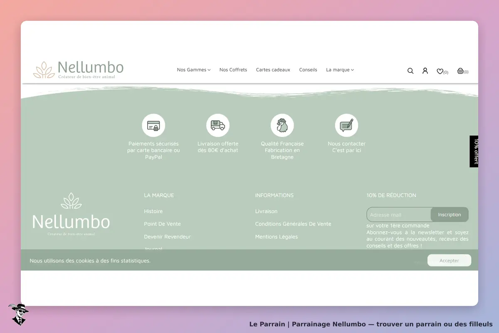Follow the Devenir Revendeur link
The image size is (499, 333).
pyautogui.click(x=167, y=237)
